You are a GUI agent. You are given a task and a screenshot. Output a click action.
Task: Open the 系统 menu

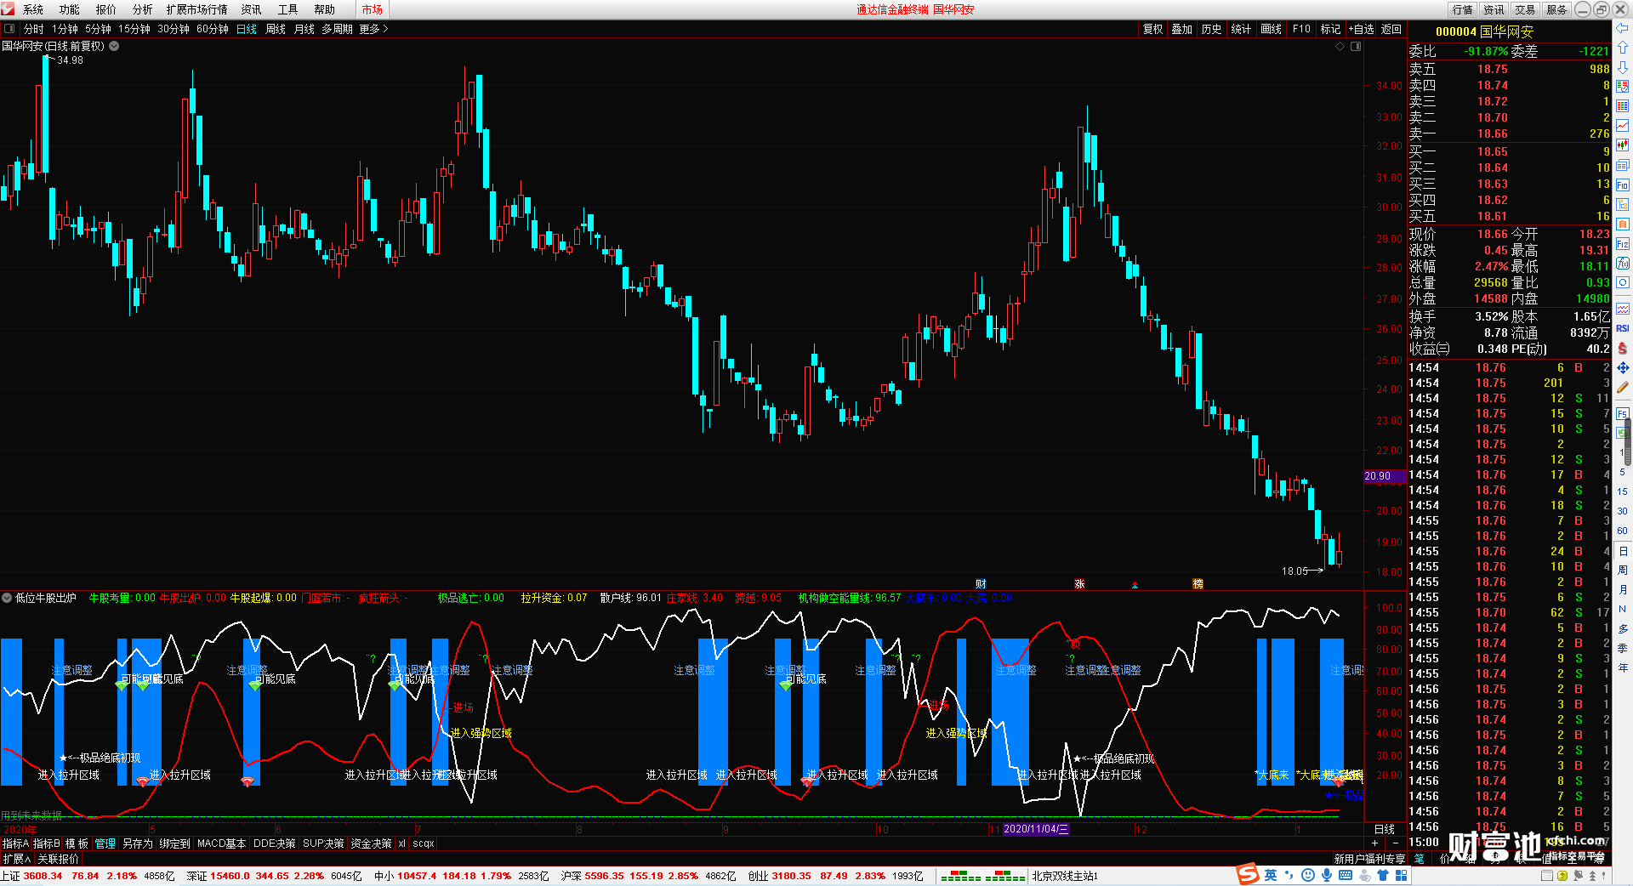[32, 9]
